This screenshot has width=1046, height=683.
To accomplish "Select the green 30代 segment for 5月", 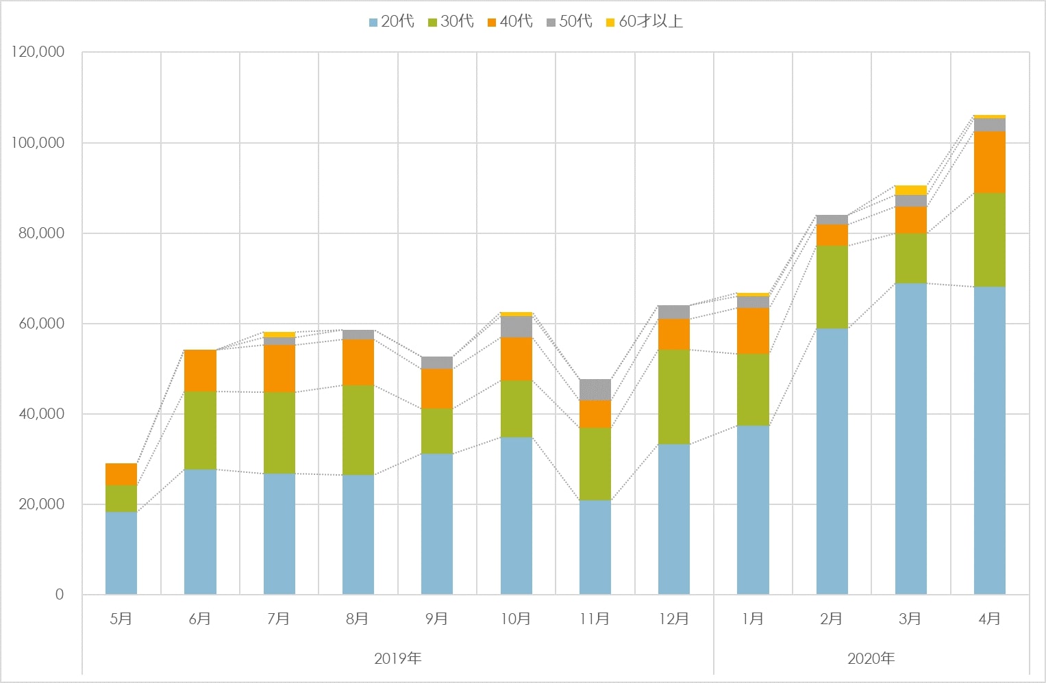I will pos(121,498).
